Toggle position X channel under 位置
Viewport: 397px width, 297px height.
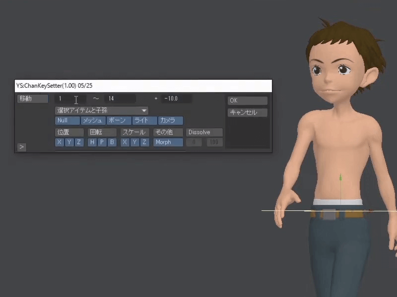59,142
